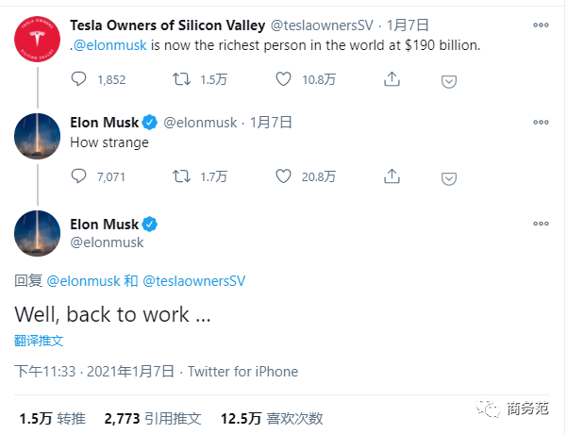567x434 pixels.
Task: Save Tesla Owners tweet with Pocket icon
Action: pyautogui.click(x=449, y=81)
